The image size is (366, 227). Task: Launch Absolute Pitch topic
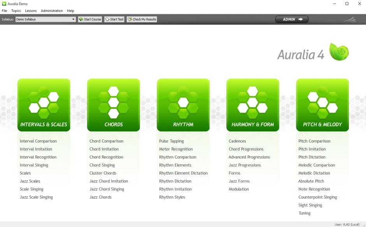pyautogui.click(x=311, y=181)
